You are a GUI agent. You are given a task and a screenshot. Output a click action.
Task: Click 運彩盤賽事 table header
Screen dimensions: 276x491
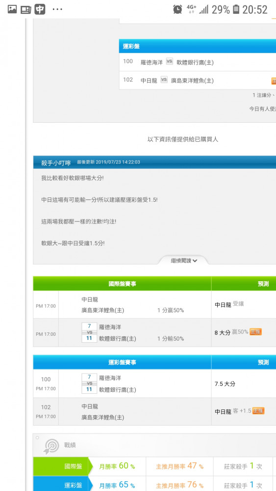pos(122,362)
